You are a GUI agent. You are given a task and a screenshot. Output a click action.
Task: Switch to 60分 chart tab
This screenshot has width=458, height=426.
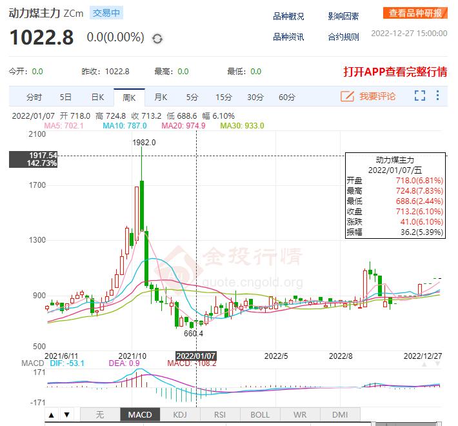(x=287, y=97)
